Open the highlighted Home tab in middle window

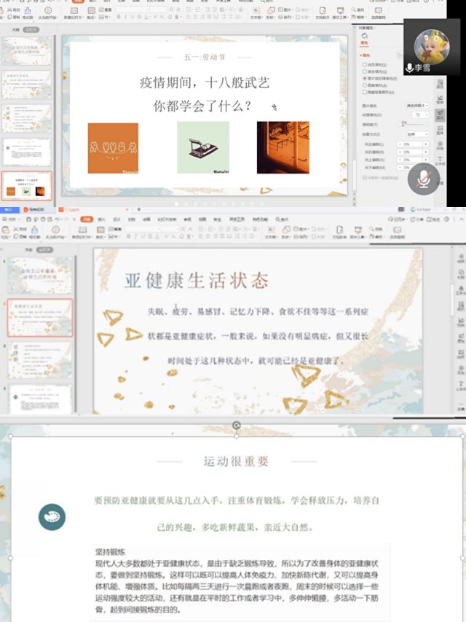[87, 219]
